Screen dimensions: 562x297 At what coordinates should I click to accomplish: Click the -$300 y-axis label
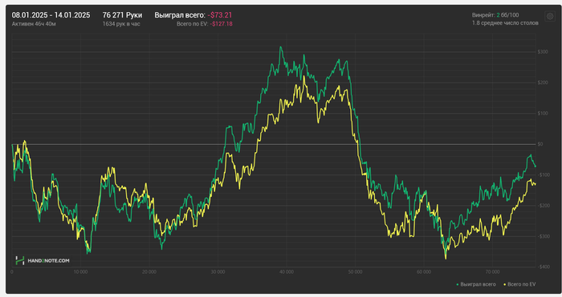click(x=544, y=236)
